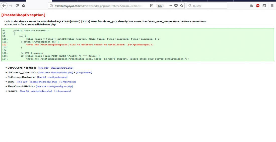Show site information icon in address bar
276x142 pixels.
coord(51,6)
